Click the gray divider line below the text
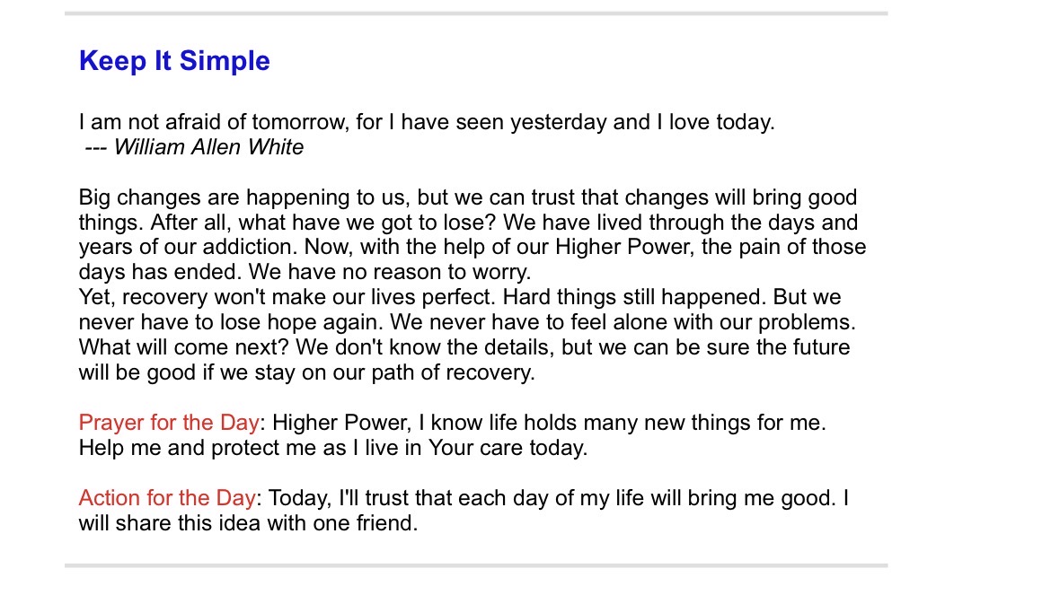Image resolution: width=1051 pixels, height=595 pixels. (476, 565)
